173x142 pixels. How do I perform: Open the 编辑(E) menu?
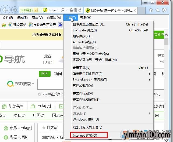[x=22, y=18]
